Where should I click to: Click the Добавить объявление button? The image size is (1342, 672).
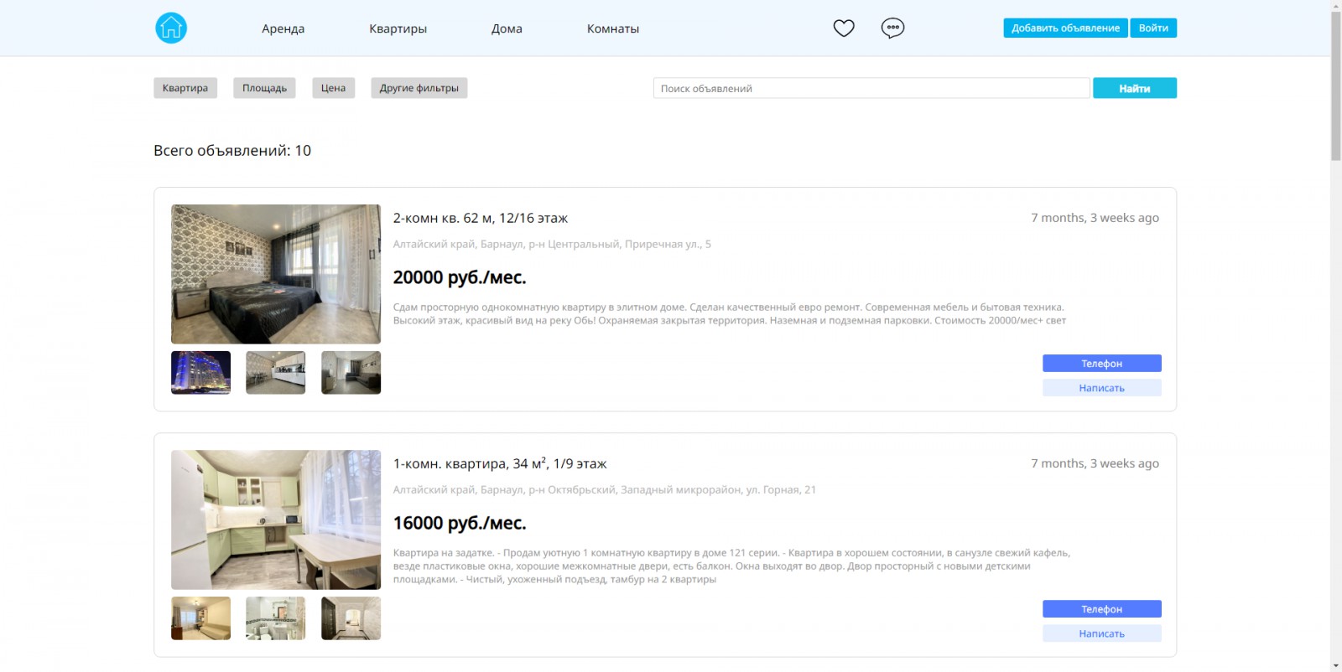1065,28
